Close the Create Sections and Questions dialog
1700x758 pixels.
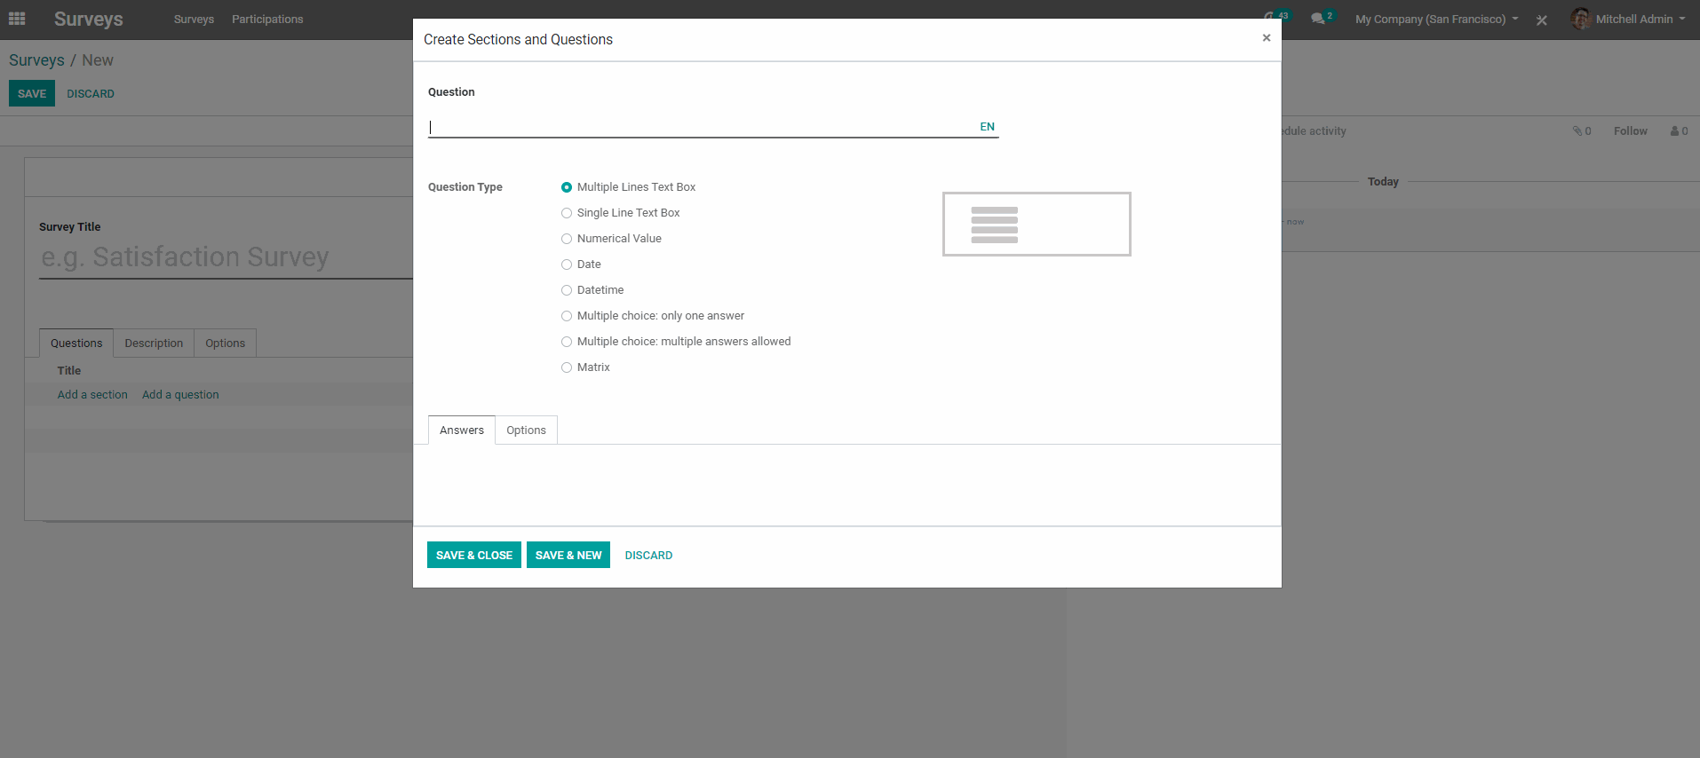(1266, 38)
